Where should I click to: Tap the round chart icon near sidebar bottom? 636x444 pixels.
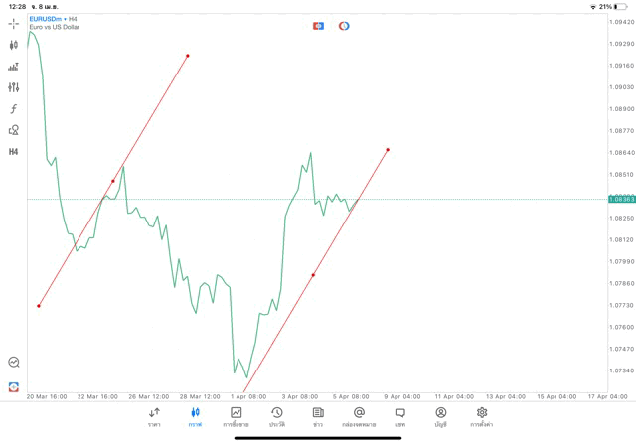point(13,363)
